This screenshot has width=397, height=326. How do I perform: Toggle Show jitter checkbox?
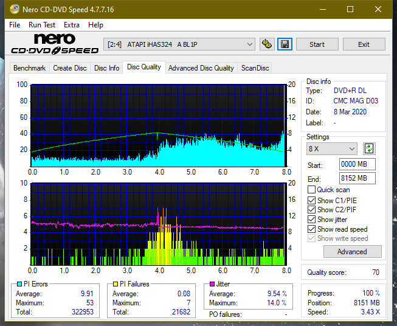pos(311,220)
